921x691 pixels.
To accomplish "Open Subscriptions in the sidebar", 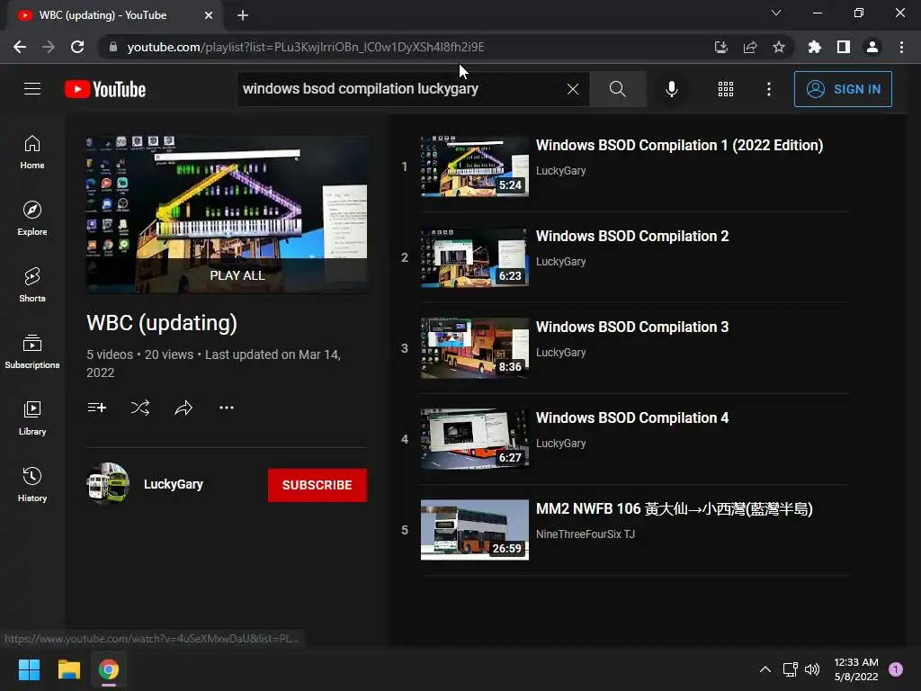I will click(32, 352).
